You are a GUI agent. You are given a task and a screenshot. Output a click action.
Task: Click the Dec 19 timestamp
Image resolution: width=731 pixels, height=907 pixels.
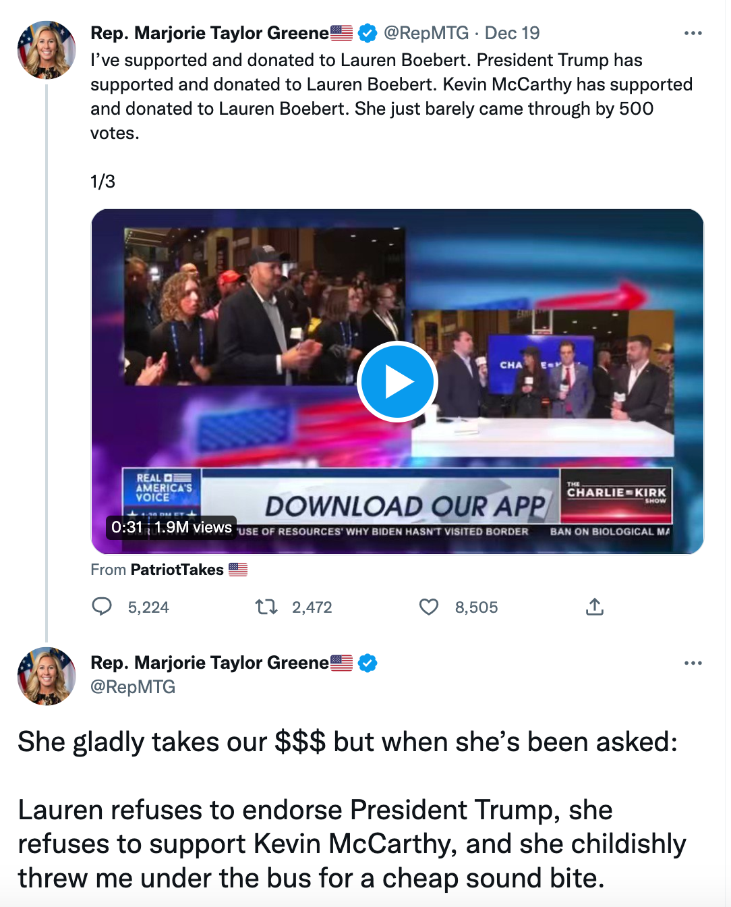point(513,33)
